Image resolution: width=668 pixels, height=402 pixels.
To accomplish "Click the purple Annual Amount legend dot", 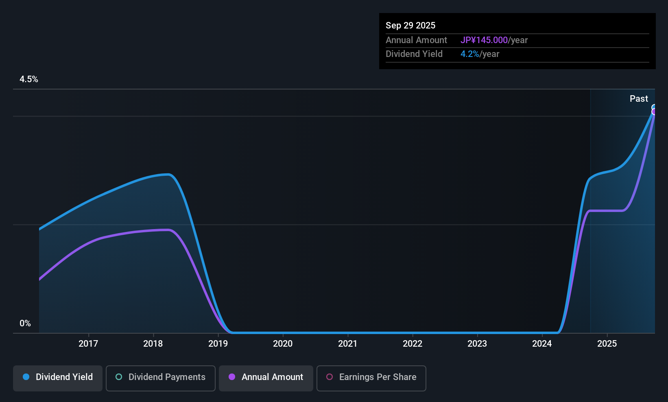I will tap(232, 377).
